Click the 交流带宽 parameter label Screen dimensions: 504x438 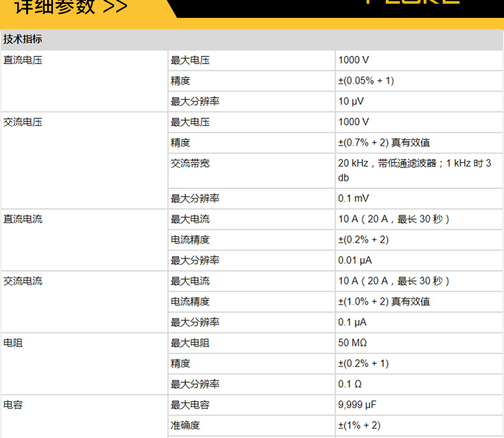point(190,163)
